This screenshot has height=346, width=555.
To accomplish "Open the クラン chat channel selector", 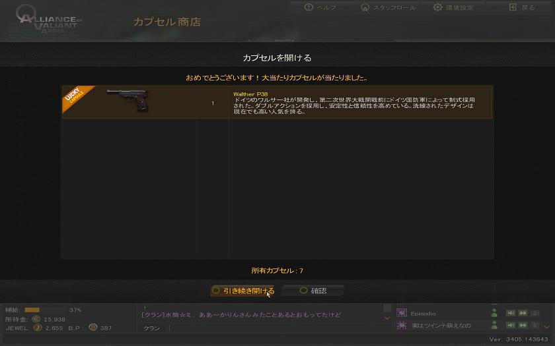I will (x=151, y=328).
